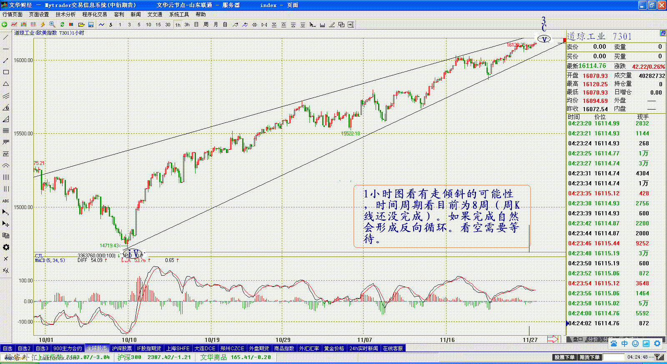Click the green back arrow icon

(4, 25)
